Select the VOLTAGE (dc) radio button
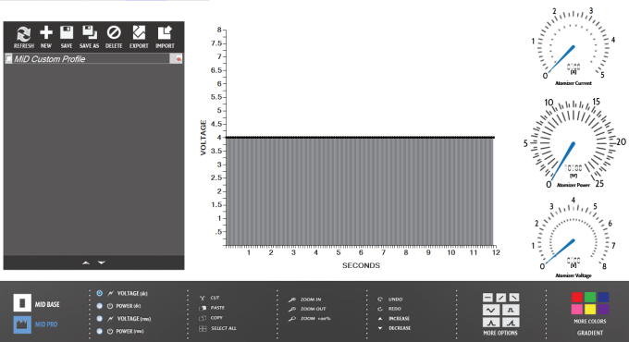 pos(100,293)
